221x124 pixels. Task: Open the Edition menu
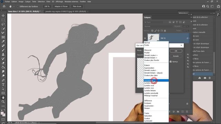[x=14, y=1]
